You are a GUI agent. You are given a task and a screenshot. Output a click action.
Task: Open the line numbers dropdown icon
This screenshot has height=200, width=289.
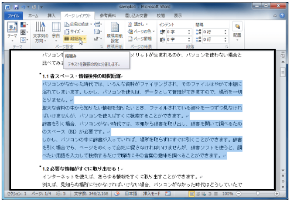click(x=98, y=32)
